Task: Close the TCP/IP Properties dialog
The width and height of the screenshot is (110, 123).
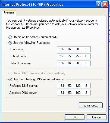Action: (x=105, y=4)
